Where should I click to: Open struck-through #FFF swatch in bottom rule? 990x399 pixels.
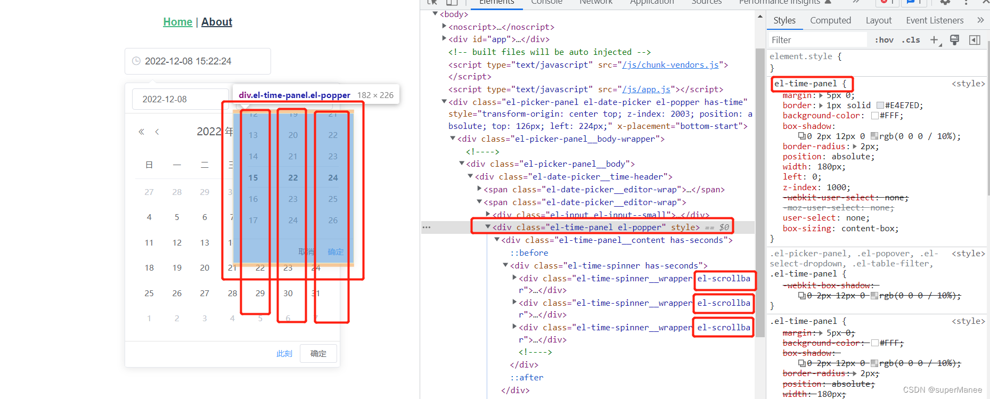point(875,343)
